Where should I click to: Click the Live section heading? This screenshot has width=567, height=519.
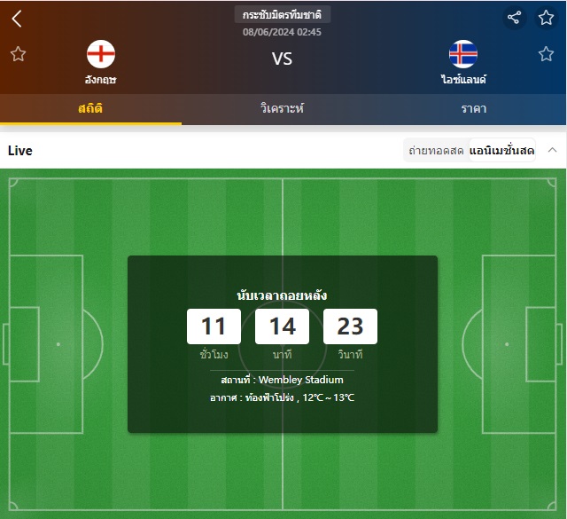coord(20,151)
